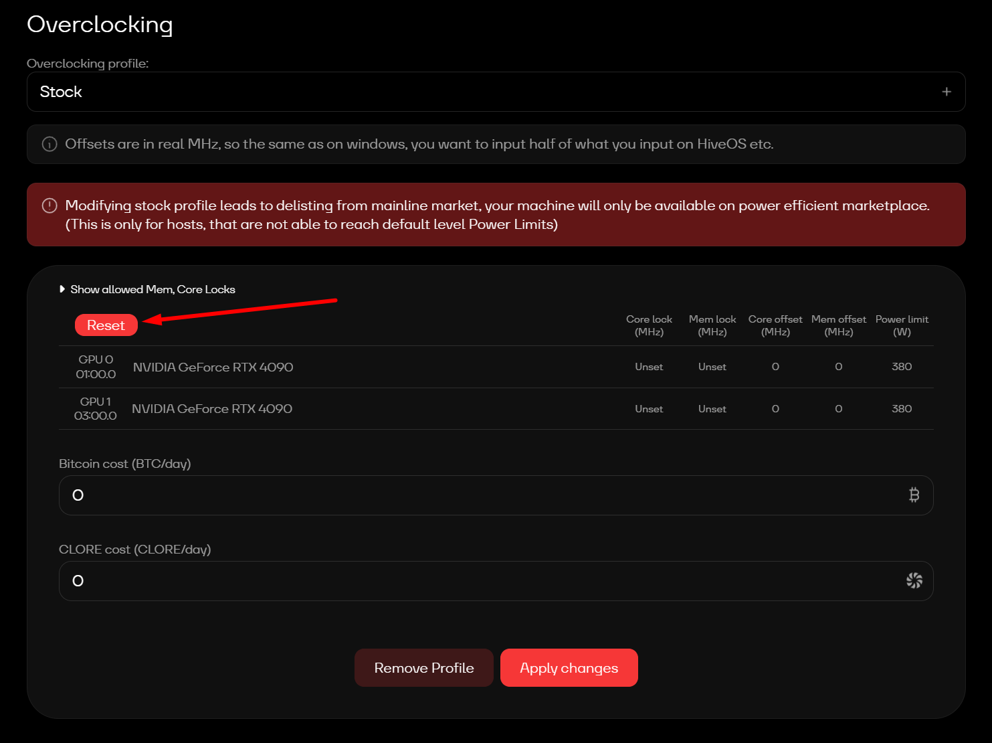
Task: Select GPU 1 Power limit value
Action: tap(901, 409)
